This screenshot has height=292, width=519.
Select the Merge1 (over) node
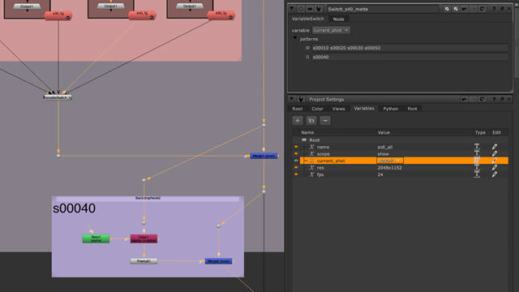point(264,156)
